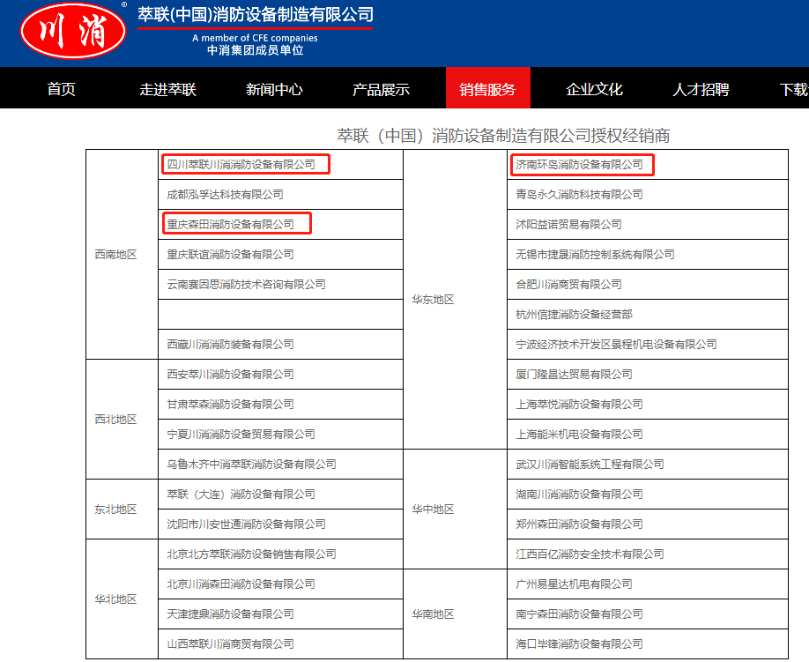
Task: Click 无锡市捷晟消防控制系统有限公司 row
Action: (x=596, y=255)
